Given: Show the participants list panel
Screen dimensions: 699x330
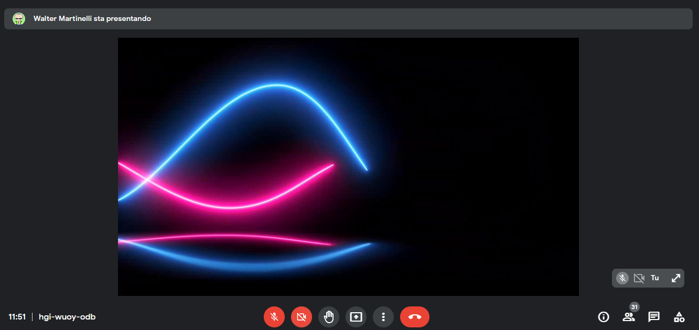Looking at the screenshot, I should coord(628,317).
